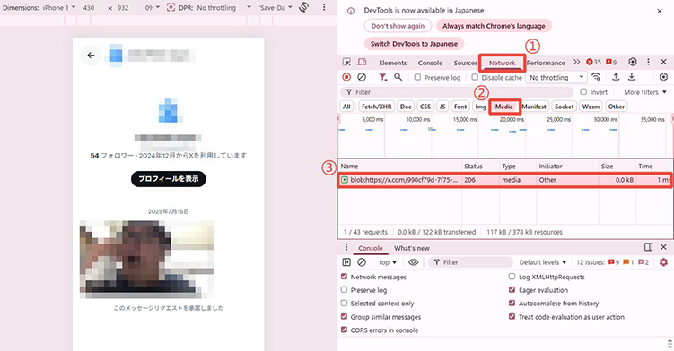Click the back arrow in phone preview
Screen dimensions: 674x351
pyautogui.click(x=91, y=56)
